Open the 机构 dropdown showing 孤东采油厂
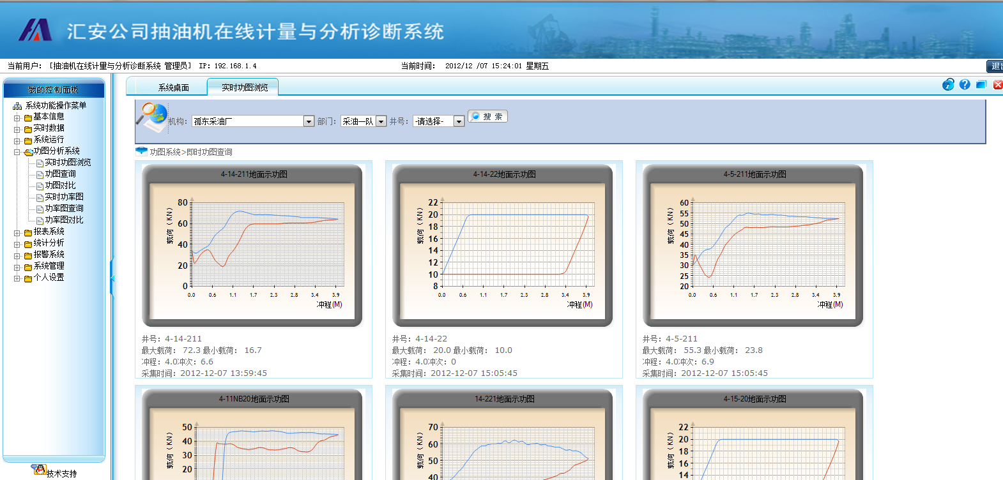Viewport: 1003px width, 480px height. coord(309,121)
